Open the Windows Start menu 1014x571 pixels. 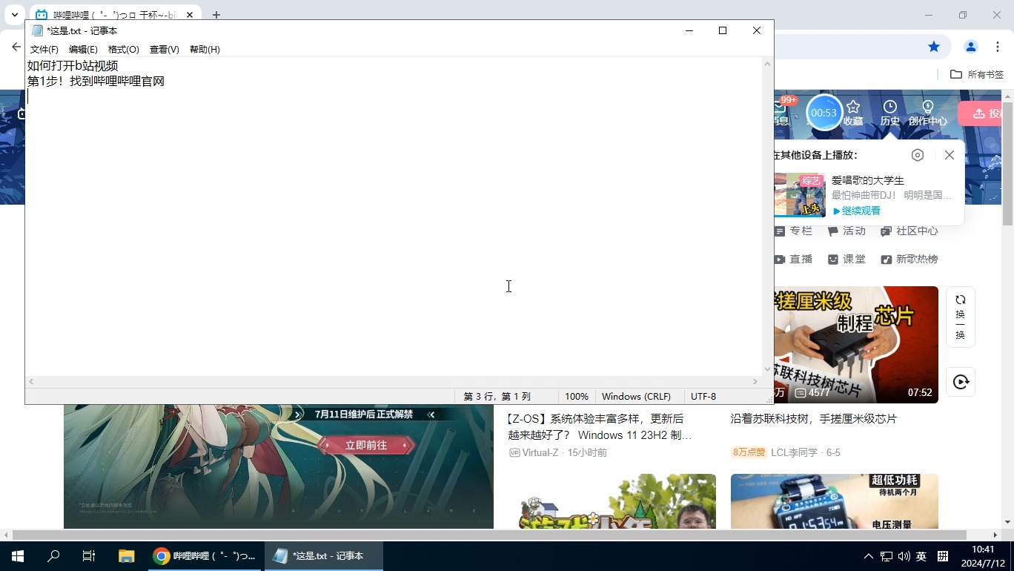click(17, 556)
